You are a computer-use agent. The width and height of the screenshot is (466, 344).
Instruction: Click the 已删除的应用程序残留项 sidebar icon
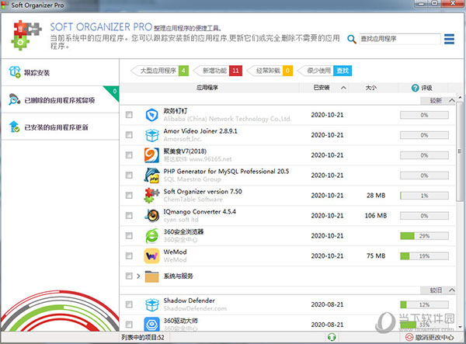(14, 99)
